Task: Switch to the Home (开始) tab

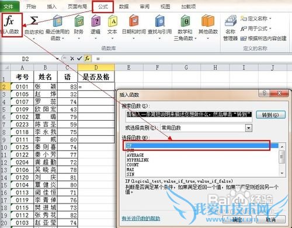Action: [31, 6]
